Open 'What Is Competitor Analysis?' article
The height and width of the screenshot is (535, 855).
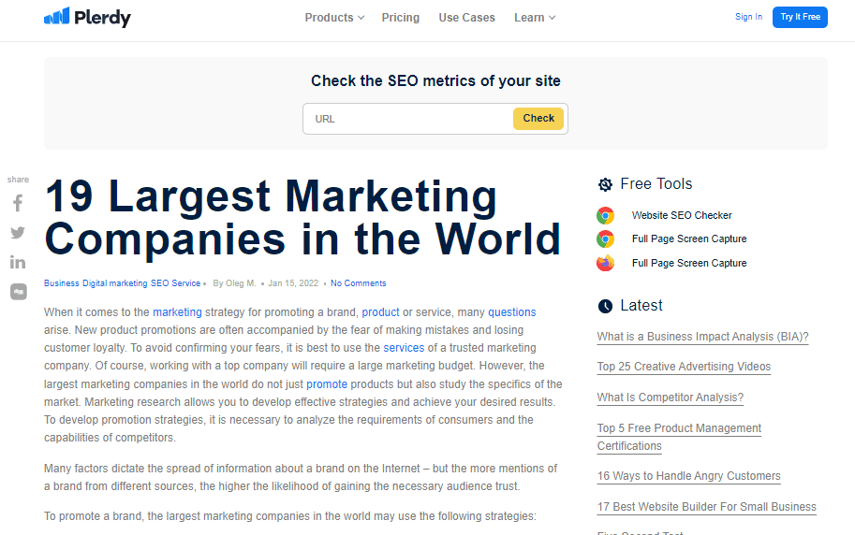click(x=671, y=398)
